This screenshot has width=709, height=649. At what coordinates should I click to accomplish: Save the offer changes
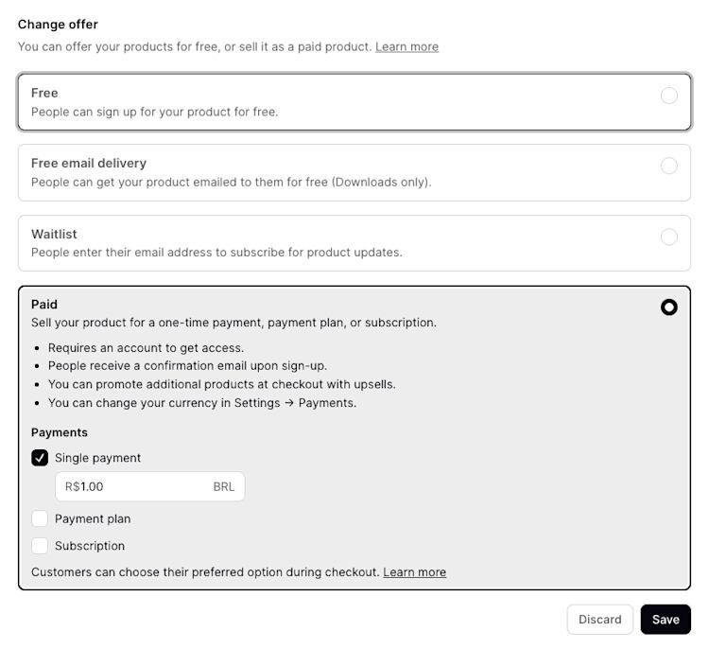pos(666,620)
